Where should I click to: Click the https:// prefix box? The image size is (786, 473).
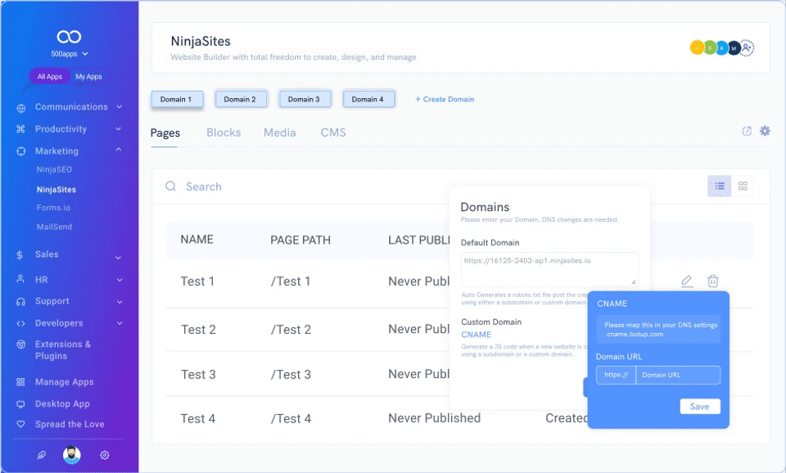coord(616,375)
